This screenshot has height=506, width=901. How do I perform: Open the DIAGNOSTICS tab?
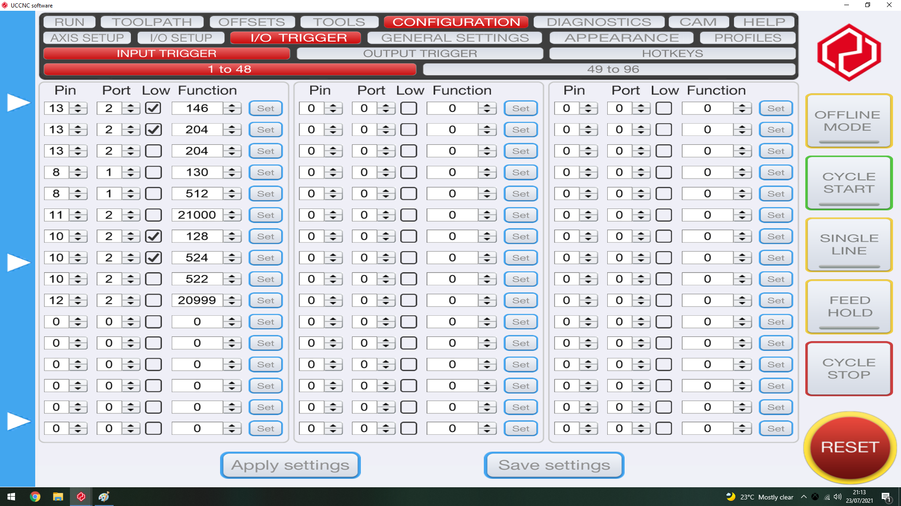(598, 22)
